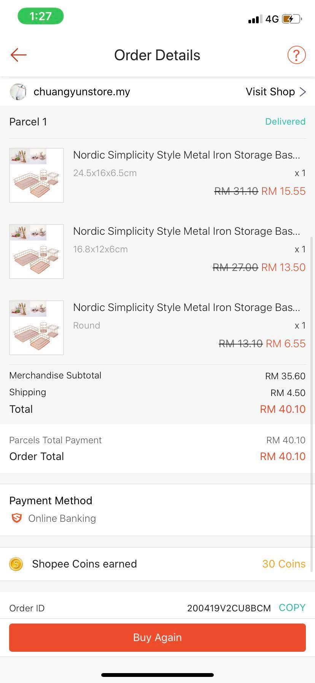Tap the green 1:27 time pill
The height and width of the screenshot is (683, 315).
coord(40,16)
